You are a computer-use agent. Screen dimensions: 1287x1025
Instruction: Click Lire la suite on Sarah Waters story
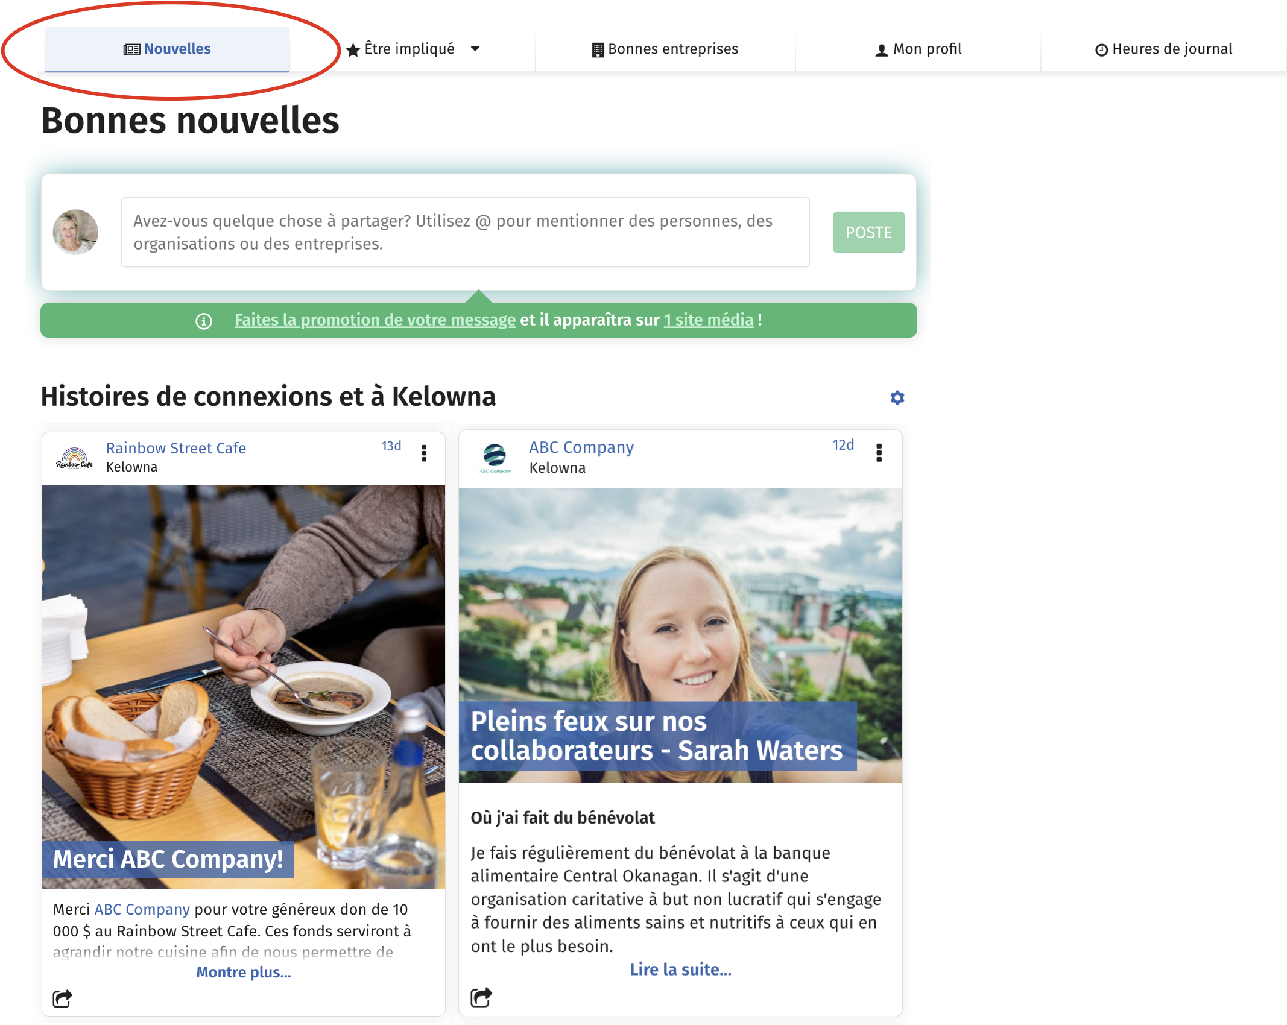tap(680, 970)
